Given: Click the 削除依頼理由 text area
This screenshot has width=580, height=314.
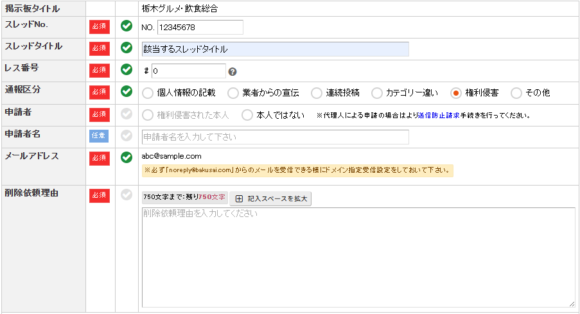Looking at the screenshot, I should tap(358, 257).
